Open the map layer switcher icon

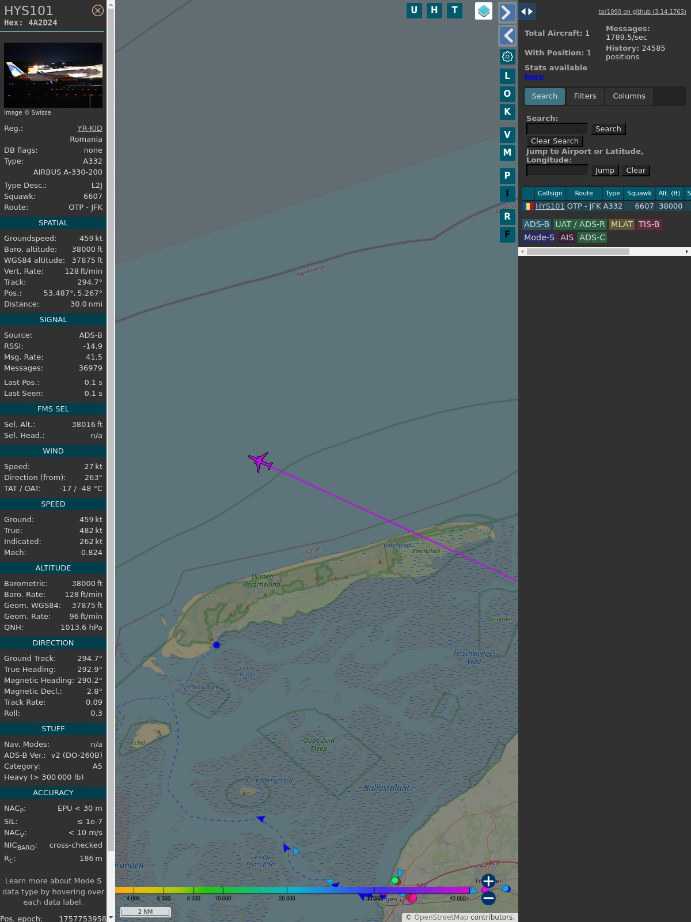click(484, 11)
